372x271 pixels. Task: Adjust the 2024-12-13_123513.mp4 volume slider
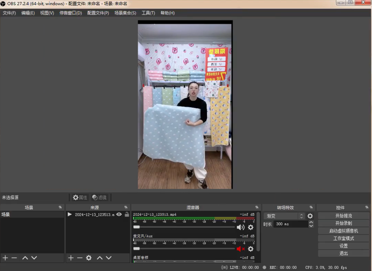click(184, 227)
